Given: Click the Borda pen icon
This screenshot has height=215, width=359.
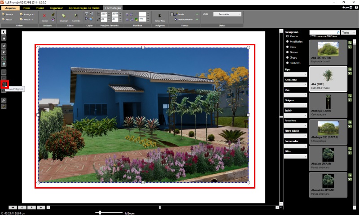Looking at the screenshot, I should (x=176, y=14).
